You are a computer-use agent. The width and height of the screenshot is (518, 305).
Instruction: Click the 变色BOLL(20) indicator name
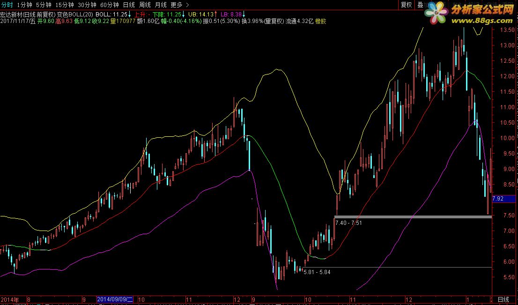click(75, 15)
